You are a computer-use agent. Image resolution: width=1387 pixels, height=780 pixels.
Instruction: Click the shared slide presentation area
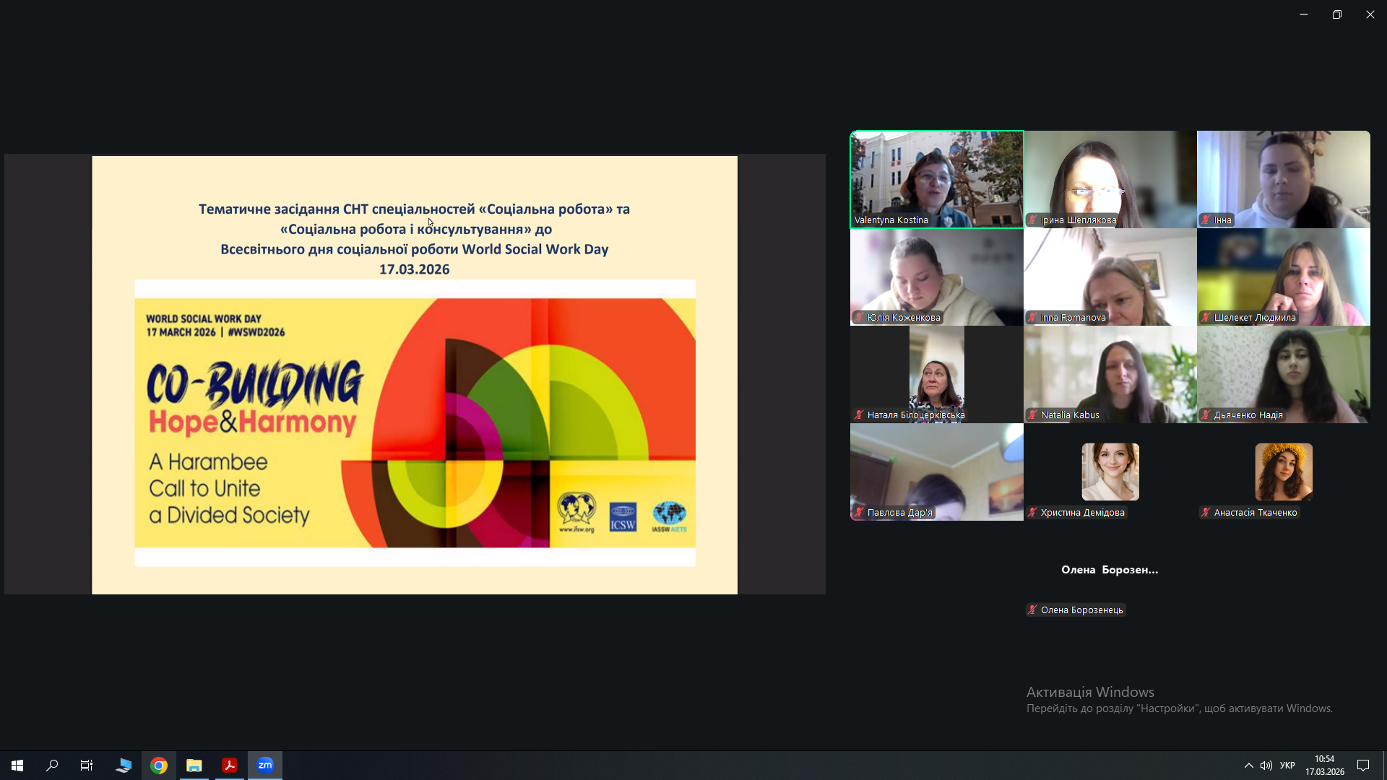(x=415, y=375)
